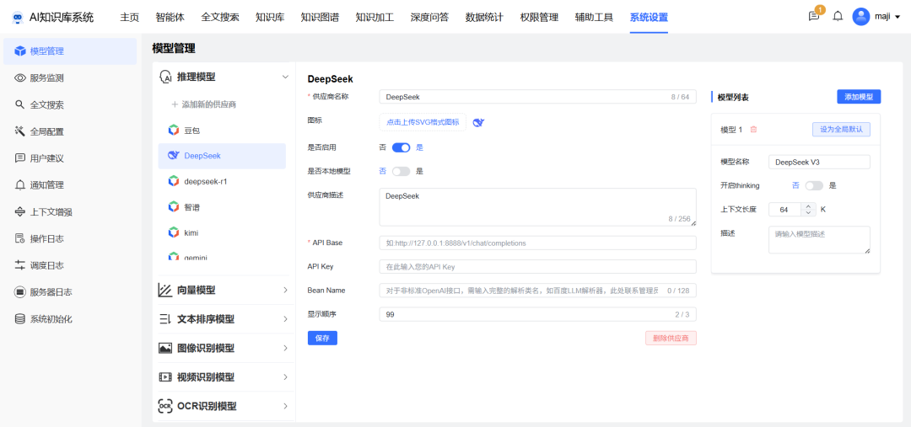The width and height of the screenshot is (911, 427).
Task: Click the uploaded whale icon preview beside upload button
Action: (x=479, y=122)
